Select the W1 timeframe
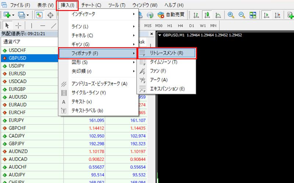The width and height of the screenshot is (294, 183). click(202, 26)
